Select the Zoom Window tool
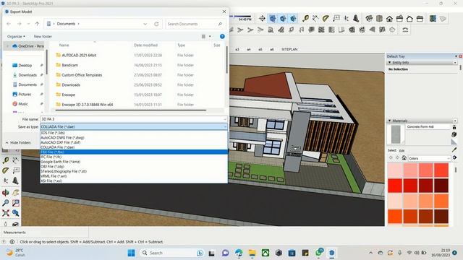 (x=16, y=203)
